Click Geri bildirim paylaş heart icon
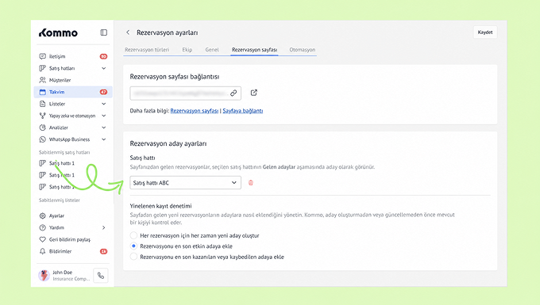 [x=42, y=239]
